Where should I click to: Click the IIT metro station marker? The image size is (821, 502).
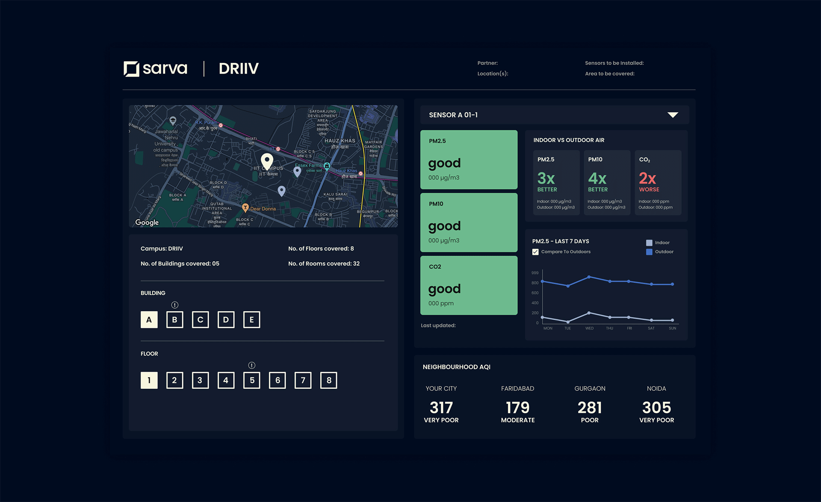[x=278, y=149]
